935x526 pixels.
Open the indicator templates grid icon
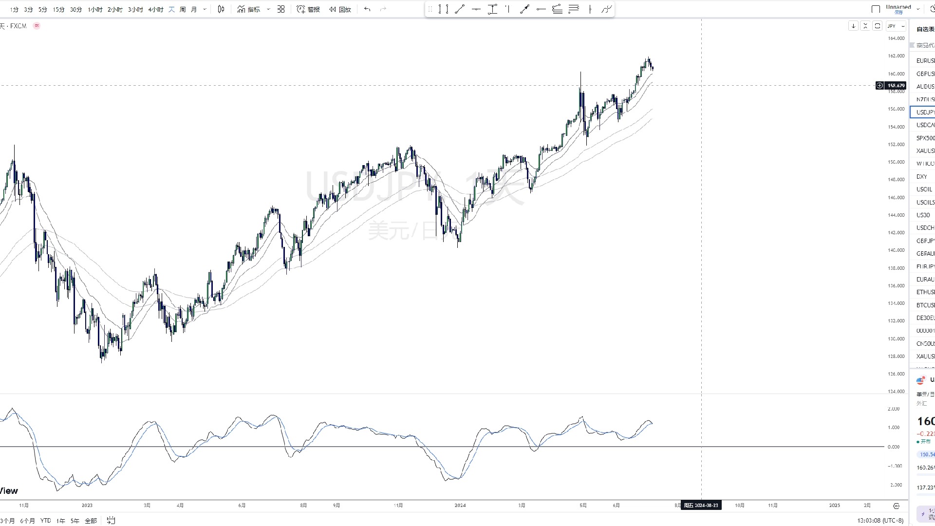281,9
